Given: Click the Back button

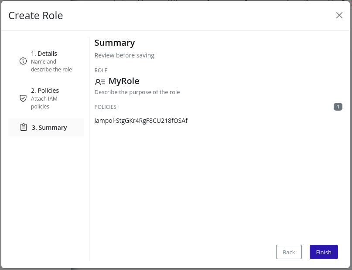Looking at the screenshot, I should (x=289, y=252).
